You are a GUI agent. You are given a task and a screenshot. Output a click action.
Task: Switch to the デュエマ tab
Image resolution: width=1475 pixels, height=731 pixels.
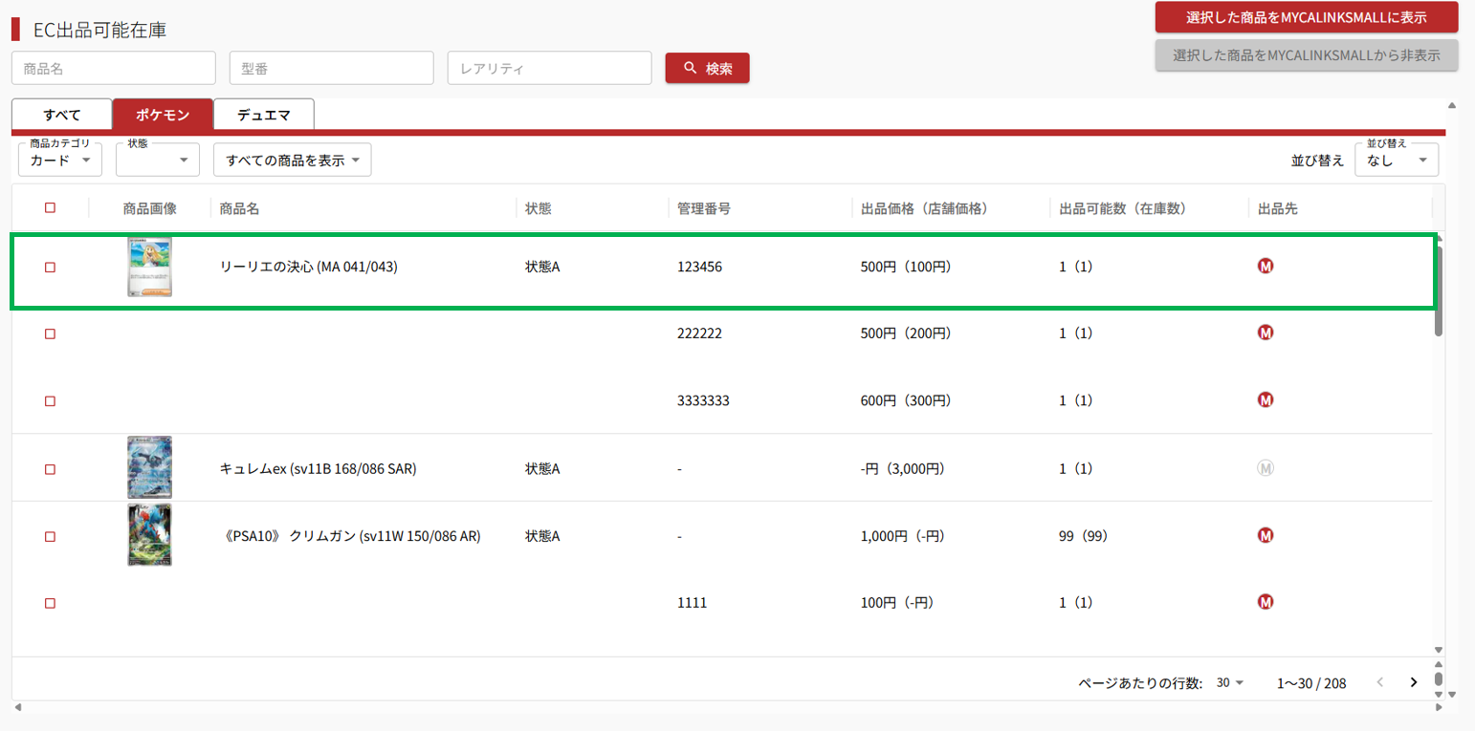[x=263, y=115]
